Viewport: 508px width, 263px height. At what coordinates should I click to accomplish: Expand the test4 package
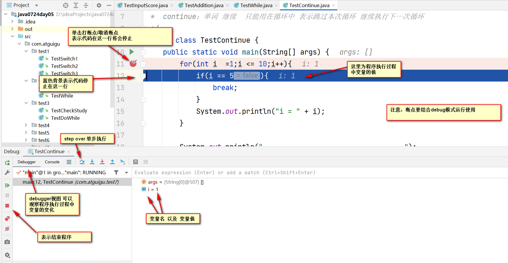26,125
